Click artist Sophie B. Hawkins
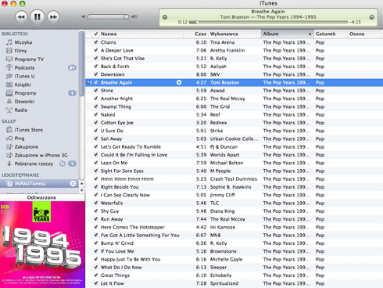The height and width of the screenshot is (288, 383). (231, 187)
